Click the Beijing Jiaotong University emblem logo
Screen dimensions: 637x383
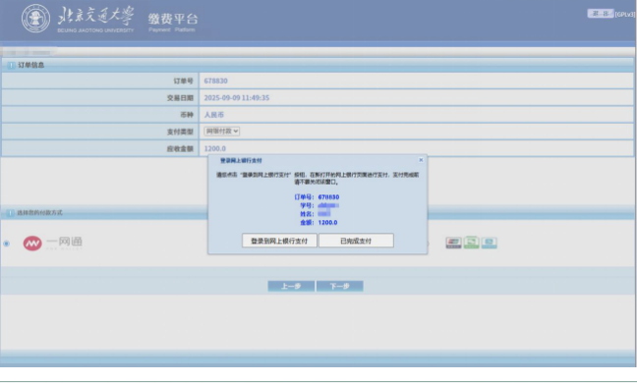[x=35, y=19]
